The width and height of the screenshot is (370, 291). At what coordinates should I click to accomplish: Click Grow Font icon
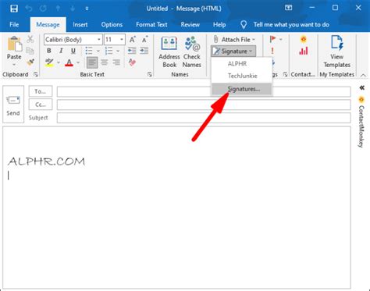(133, 40)
